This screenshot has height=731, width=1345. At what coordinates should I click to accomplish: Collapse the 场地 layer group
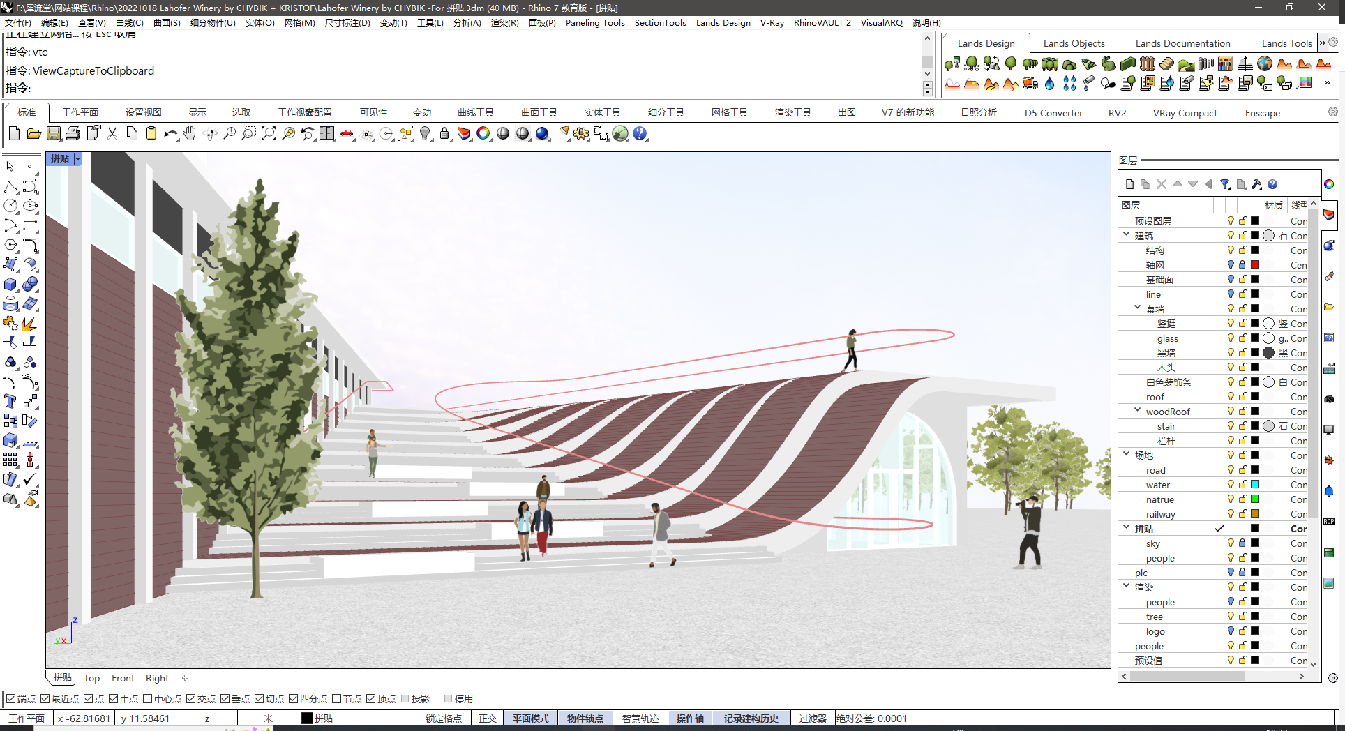(1127, 455)
